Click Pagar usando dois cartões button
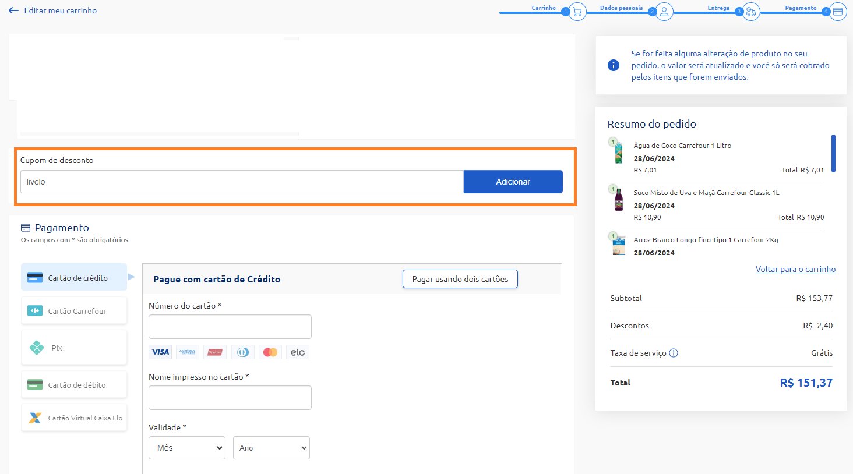 [x=460, y=279]
